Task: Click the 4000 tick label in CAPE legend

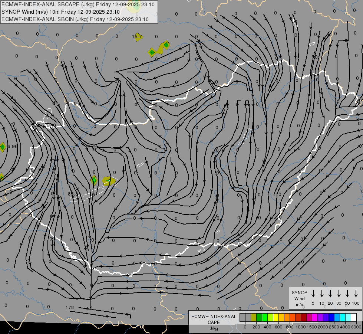Action: pyautogui.click(x=345, y=327)
